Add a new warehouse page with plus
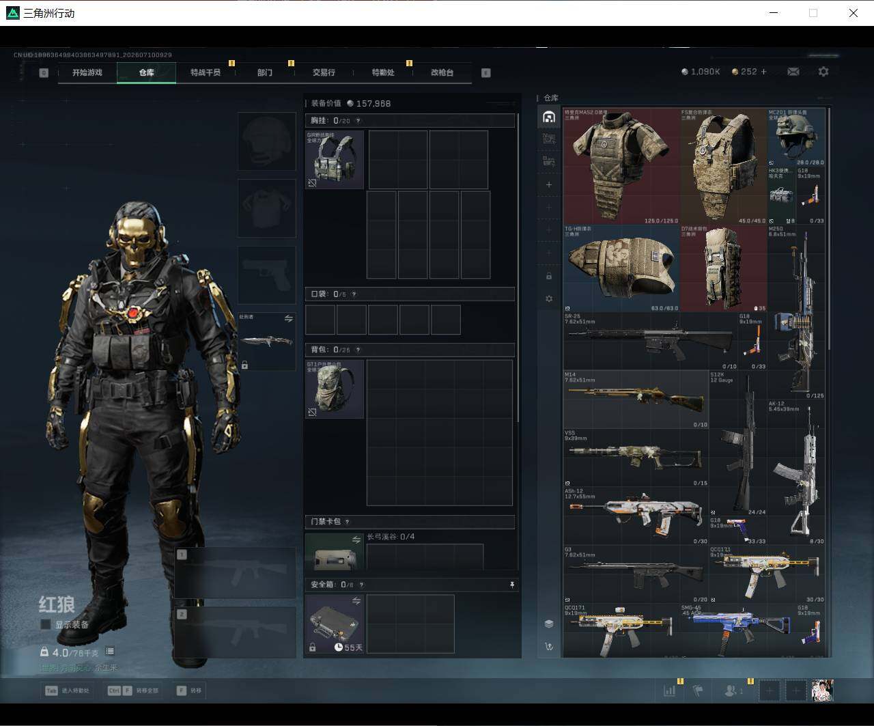This screenshot has height=726, width=874. (549, 184)
